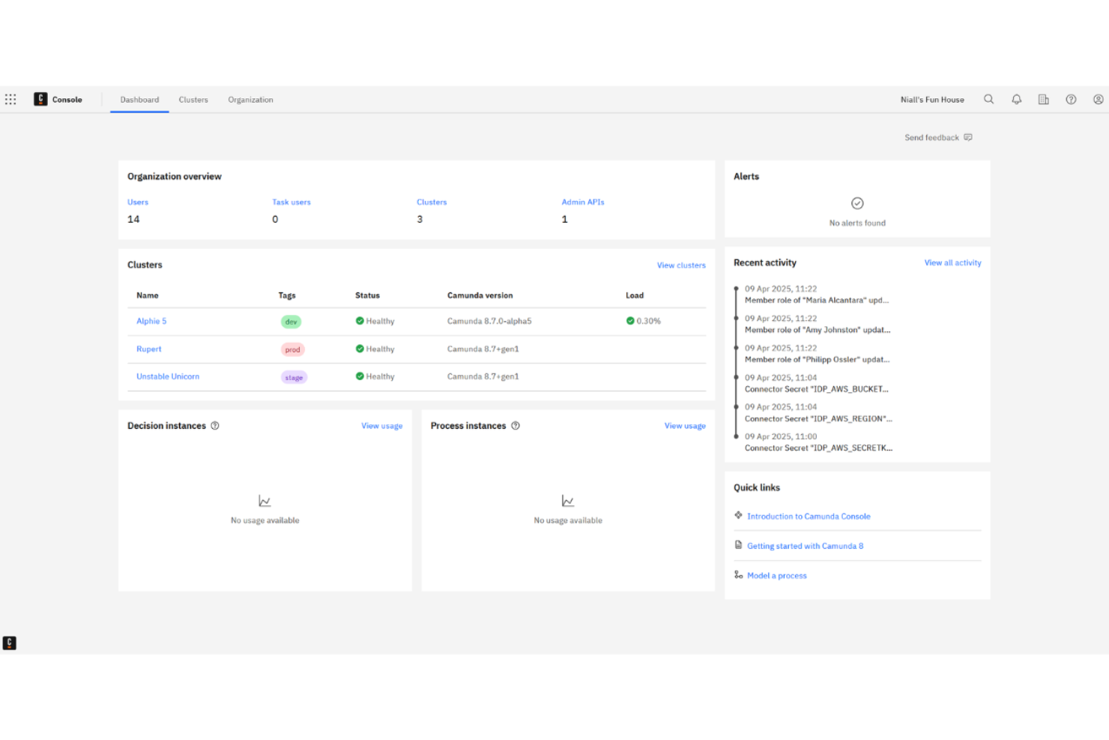Click the Status column header
The image size is (1109, 740).
tap(367, 295)
